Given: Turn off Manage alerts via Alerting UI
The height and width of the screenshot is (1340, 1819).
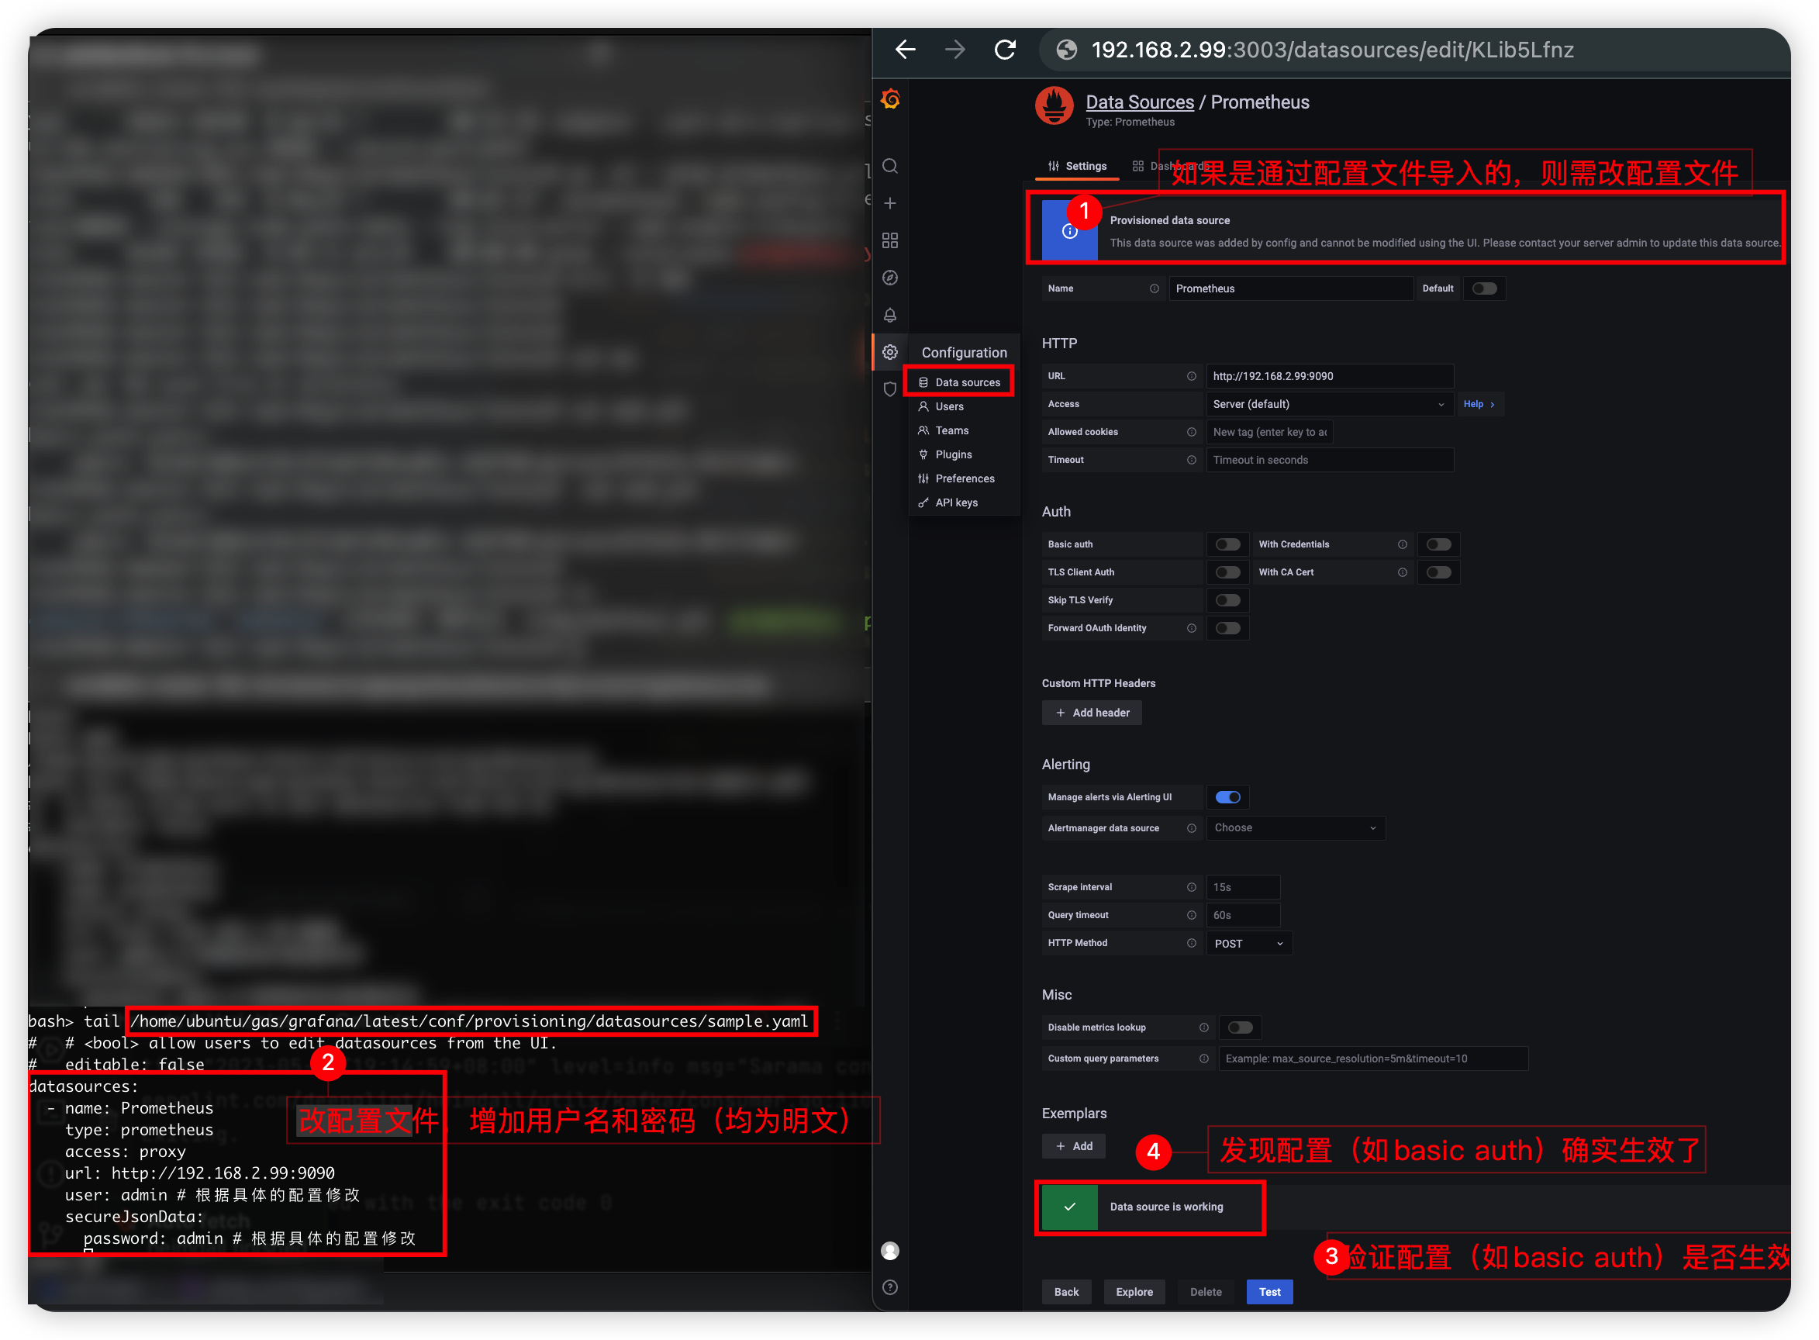Looking at the screenshot, I should tap(1227, 797).
